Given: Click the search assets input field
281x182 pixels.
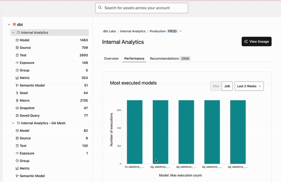Looking at the screenshot, I should [142, 8].
